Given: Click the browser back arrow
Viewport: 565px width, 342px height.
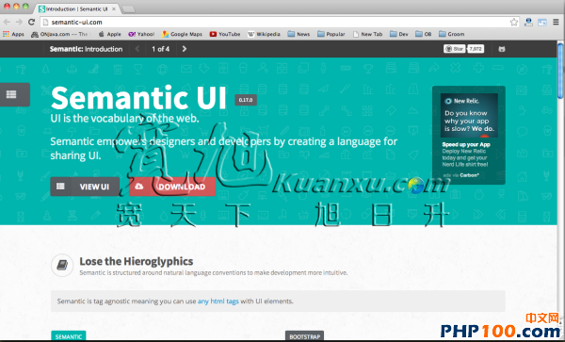Looking at the screenshot, I should (x=7, y=22).
